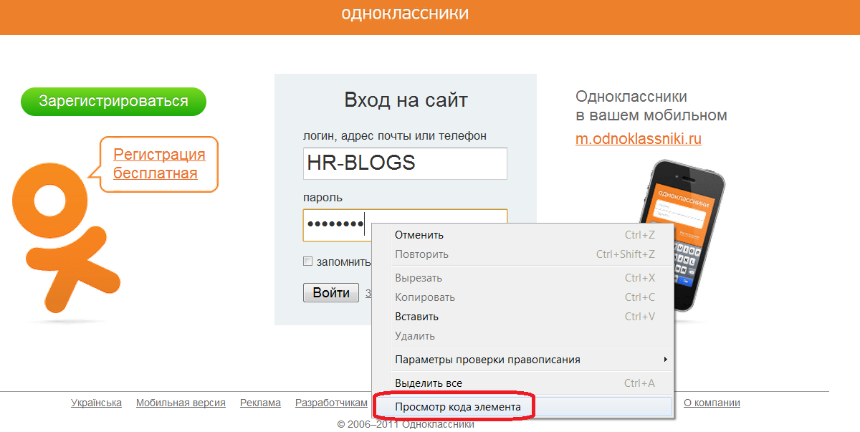Click the green 'Зарегистрироваться' button

coord(113,102)
